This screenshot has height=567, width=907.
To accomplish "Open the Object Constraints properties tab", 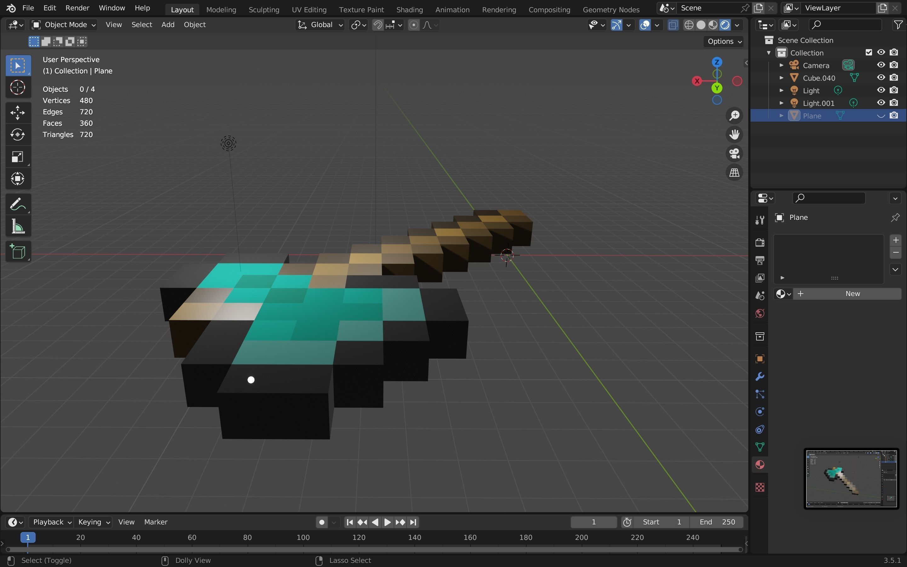I will pos(760,429).
